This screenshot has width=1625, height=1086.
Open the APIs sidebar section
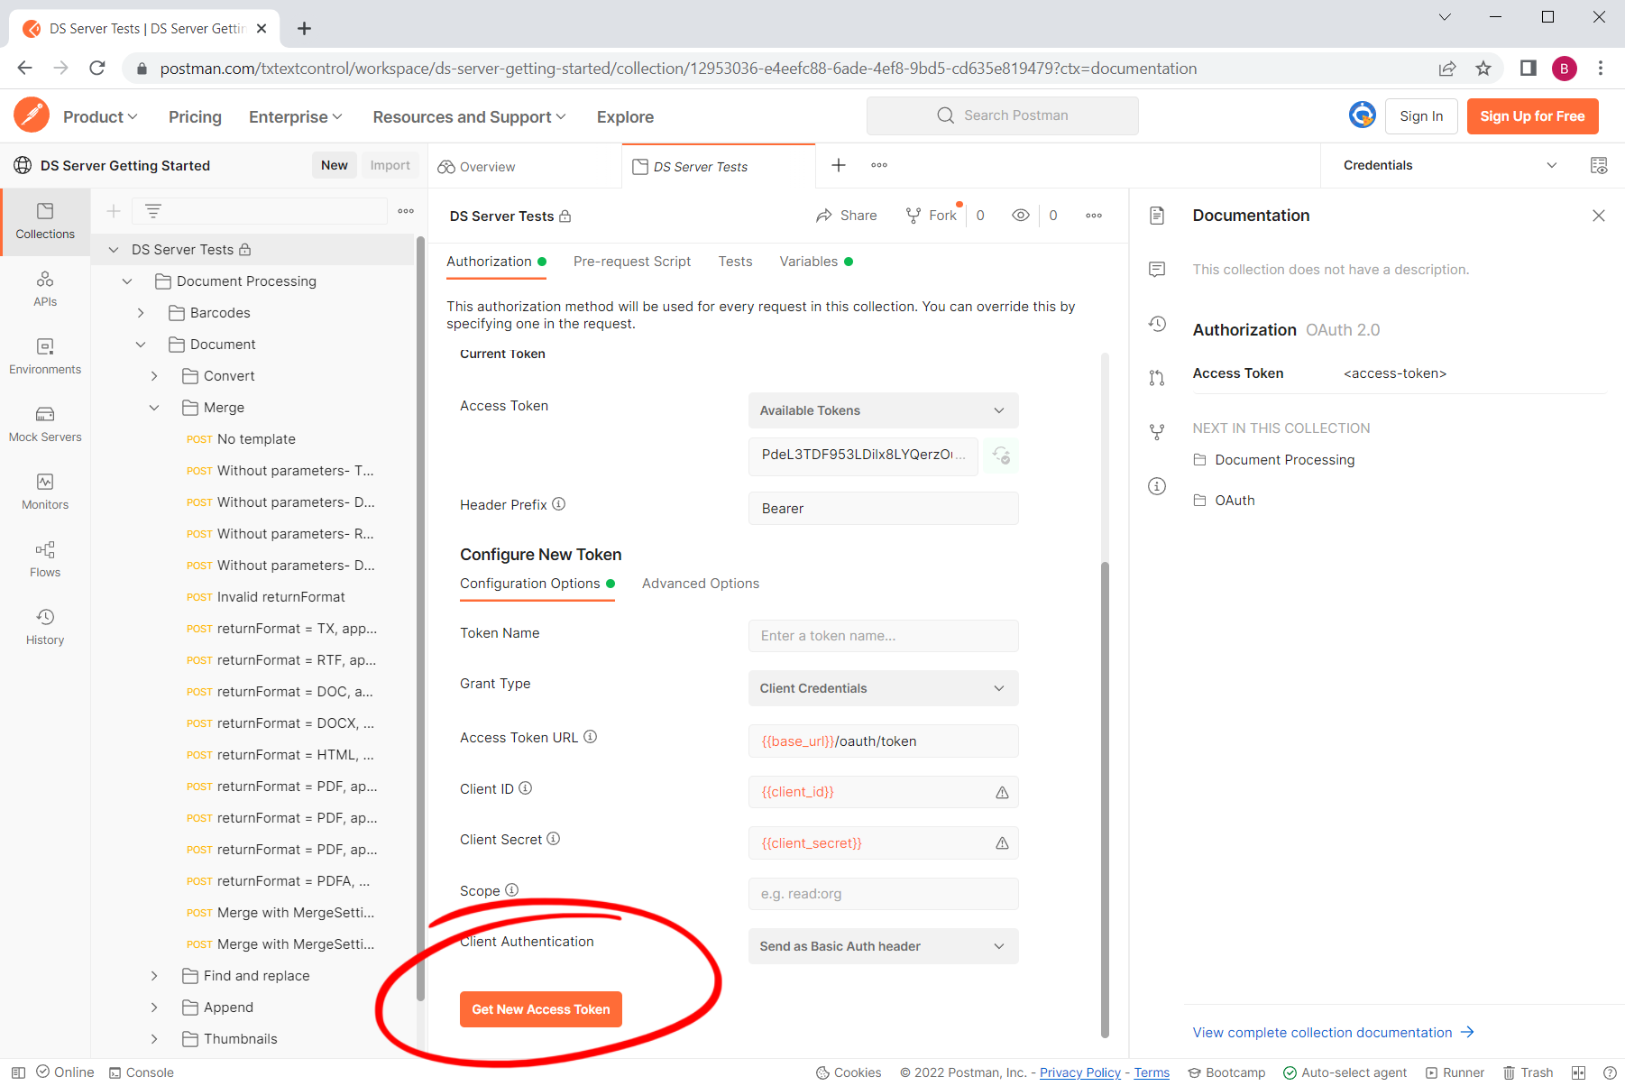pos(45,290)
